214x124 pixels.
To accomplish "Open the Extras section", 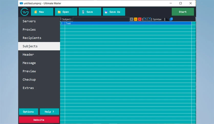I will tap(39, 88).
